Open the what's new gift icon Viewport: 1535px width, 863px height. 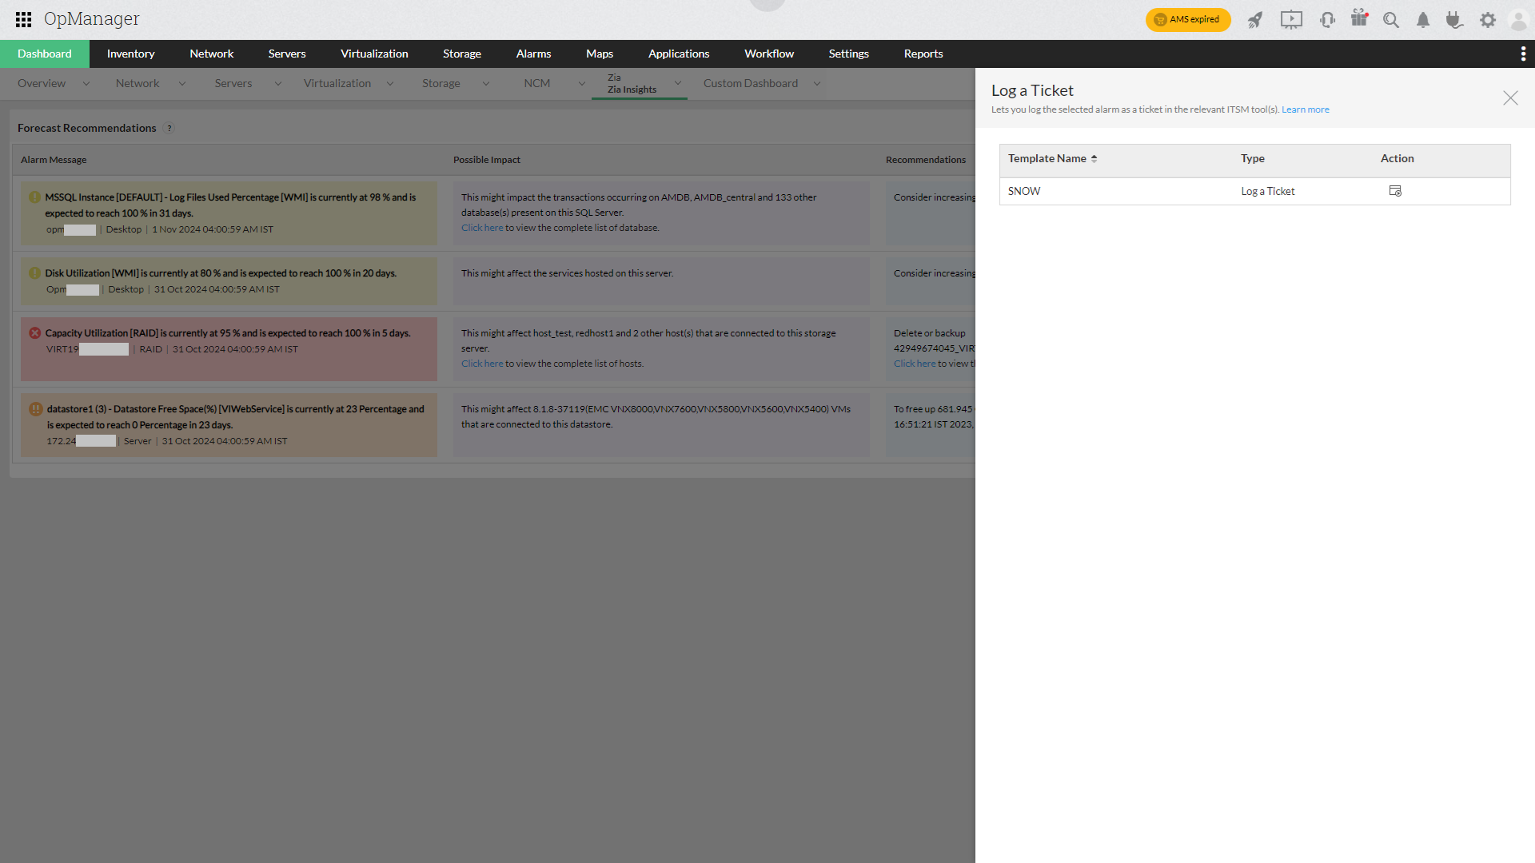[1359, 19]
